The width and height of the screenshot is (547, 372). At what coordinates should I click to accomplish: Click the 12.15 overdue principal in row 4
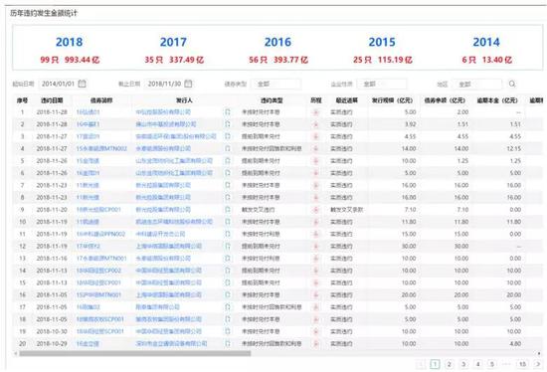514,148
